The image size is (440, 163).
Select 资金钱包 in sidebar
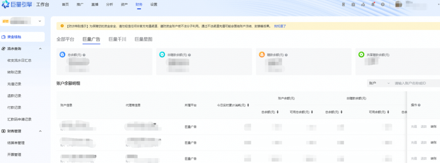[x=22, y=37]
